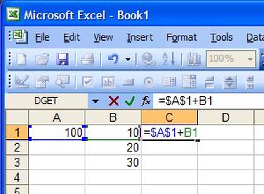Select the Command Button control icon
The width and height of the screenshot is (264, 194).
point(128,82)
